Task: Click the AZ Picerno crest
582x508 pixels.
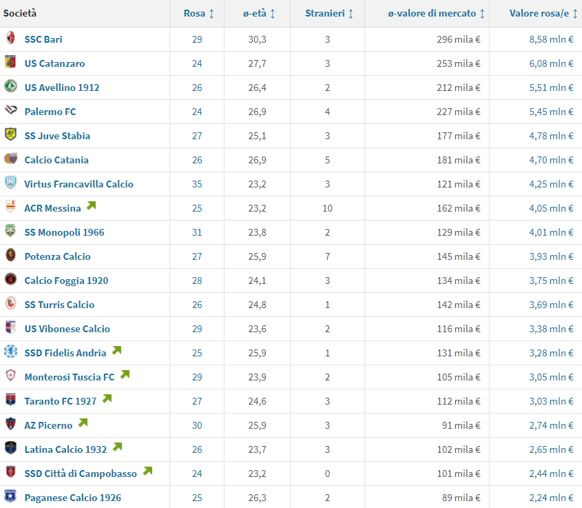Action: point(11,424)
